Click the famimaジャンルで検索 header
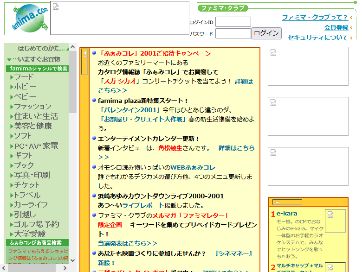This screenshot has width=362, height=272. (38, 69)
